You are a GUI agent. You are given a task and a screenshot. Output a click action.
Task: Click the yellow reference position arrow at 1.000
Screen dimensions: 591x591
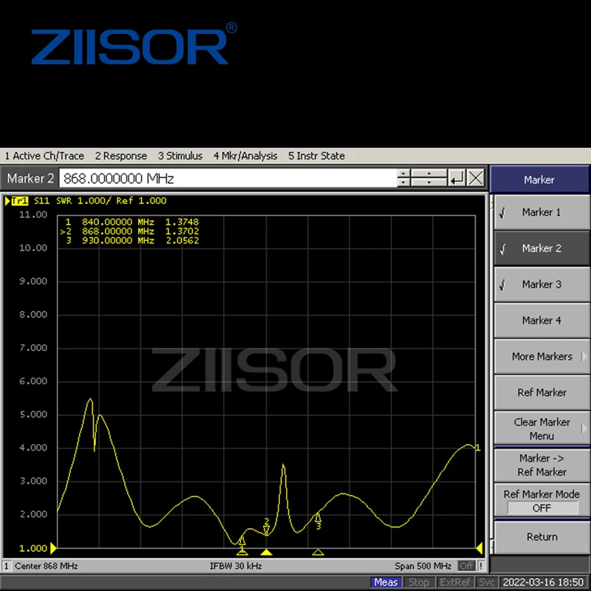53,548
